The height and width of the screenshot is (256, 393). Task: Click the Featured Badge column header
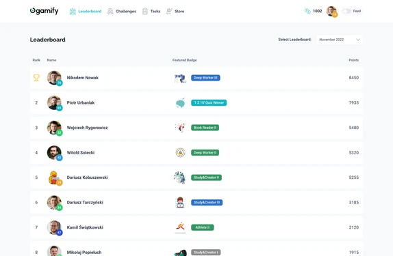(184, 60)
